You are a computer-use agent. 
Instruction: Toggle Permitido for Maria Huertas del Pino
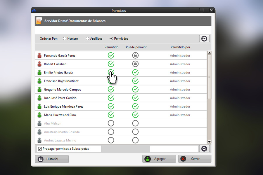pos(111,115)
